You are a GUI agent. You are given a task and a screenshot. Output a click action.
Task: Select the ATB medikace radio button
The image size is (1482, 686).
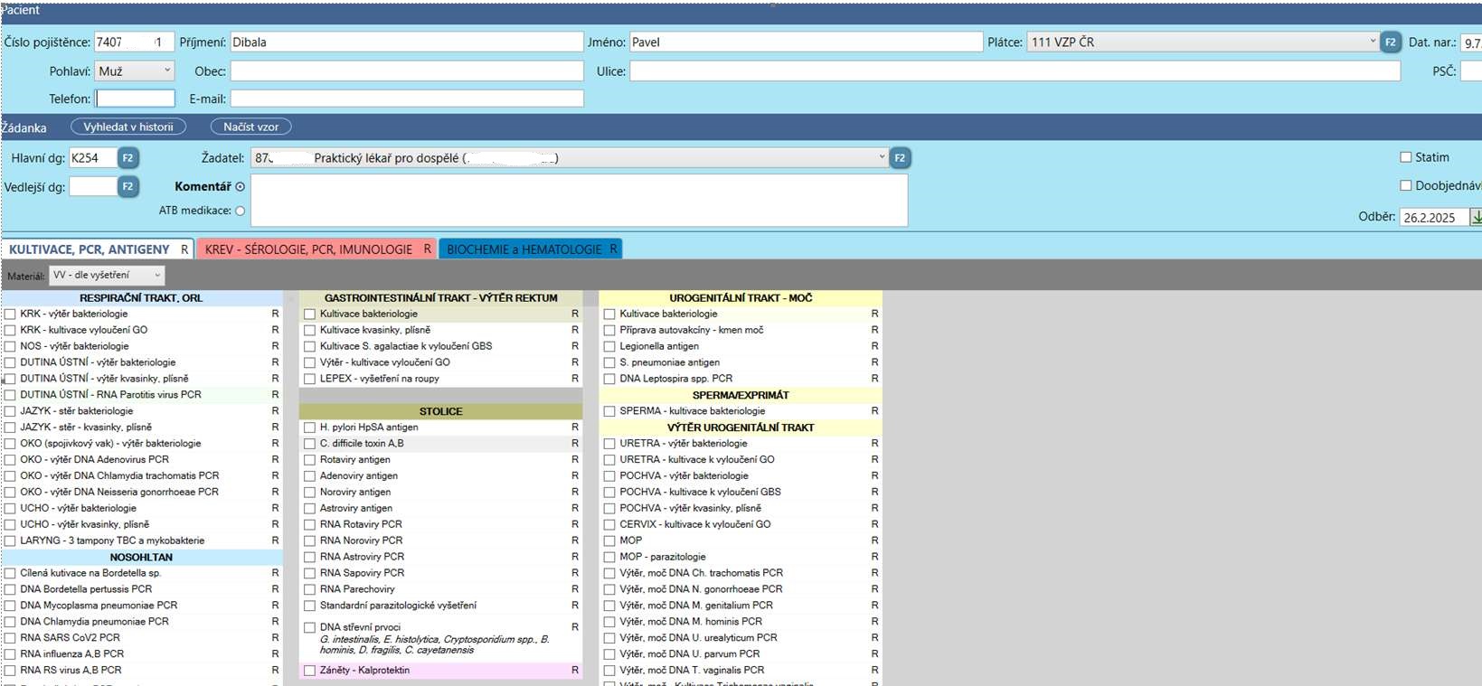click(x=240, y=211)
